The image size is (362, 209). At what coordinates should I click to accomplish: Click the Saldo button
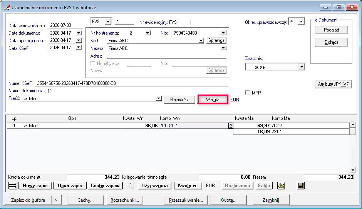click(264, 186)
